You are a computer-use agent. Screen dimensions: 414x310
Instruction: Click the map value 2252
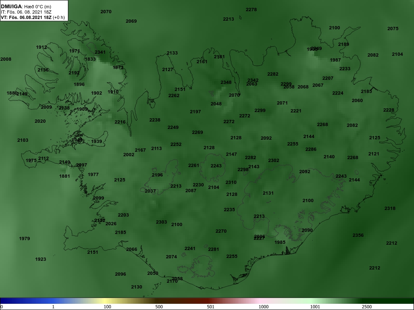[x=176, y=144]
